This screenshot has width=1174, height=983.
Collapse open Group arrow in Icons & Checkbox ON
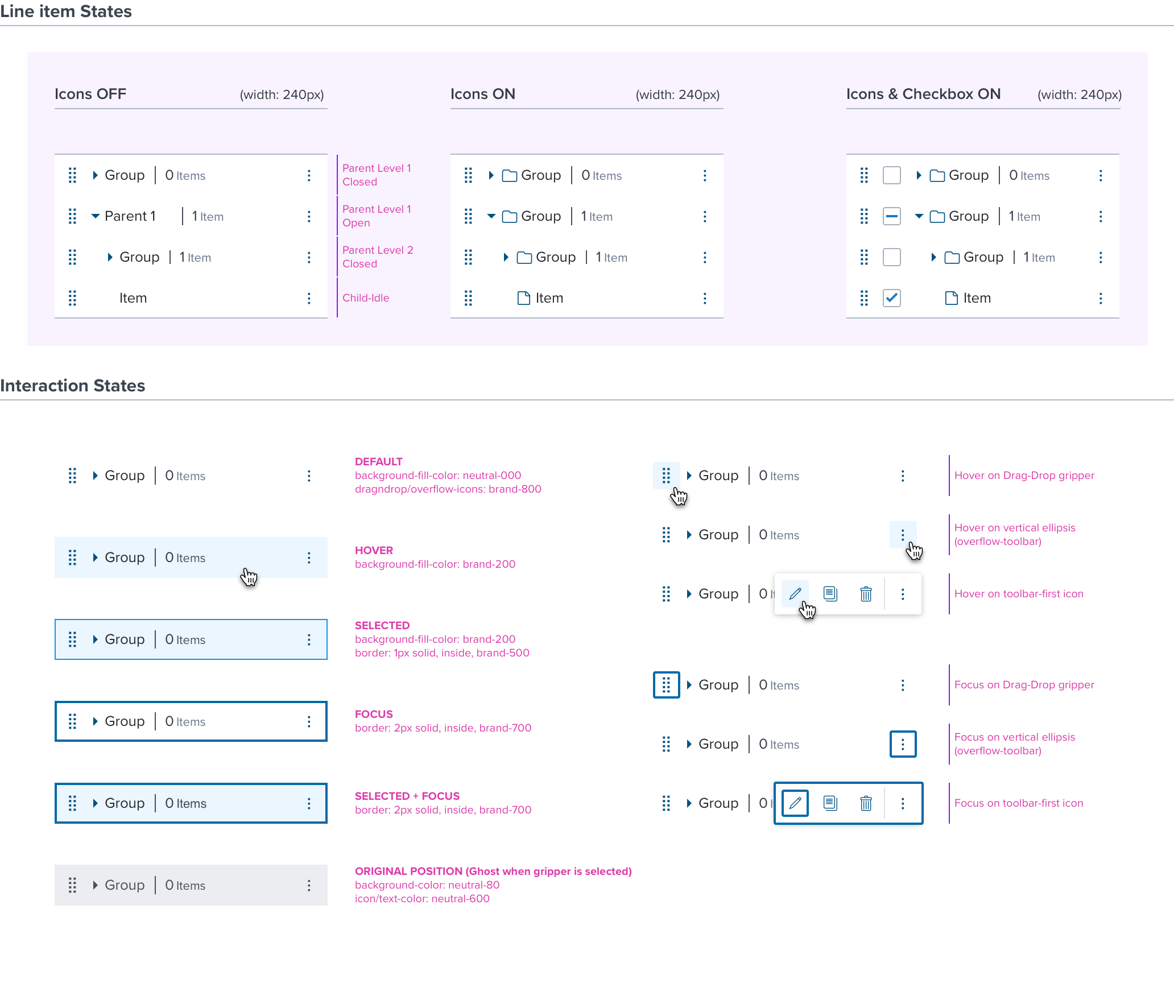[x=919, y=216]
